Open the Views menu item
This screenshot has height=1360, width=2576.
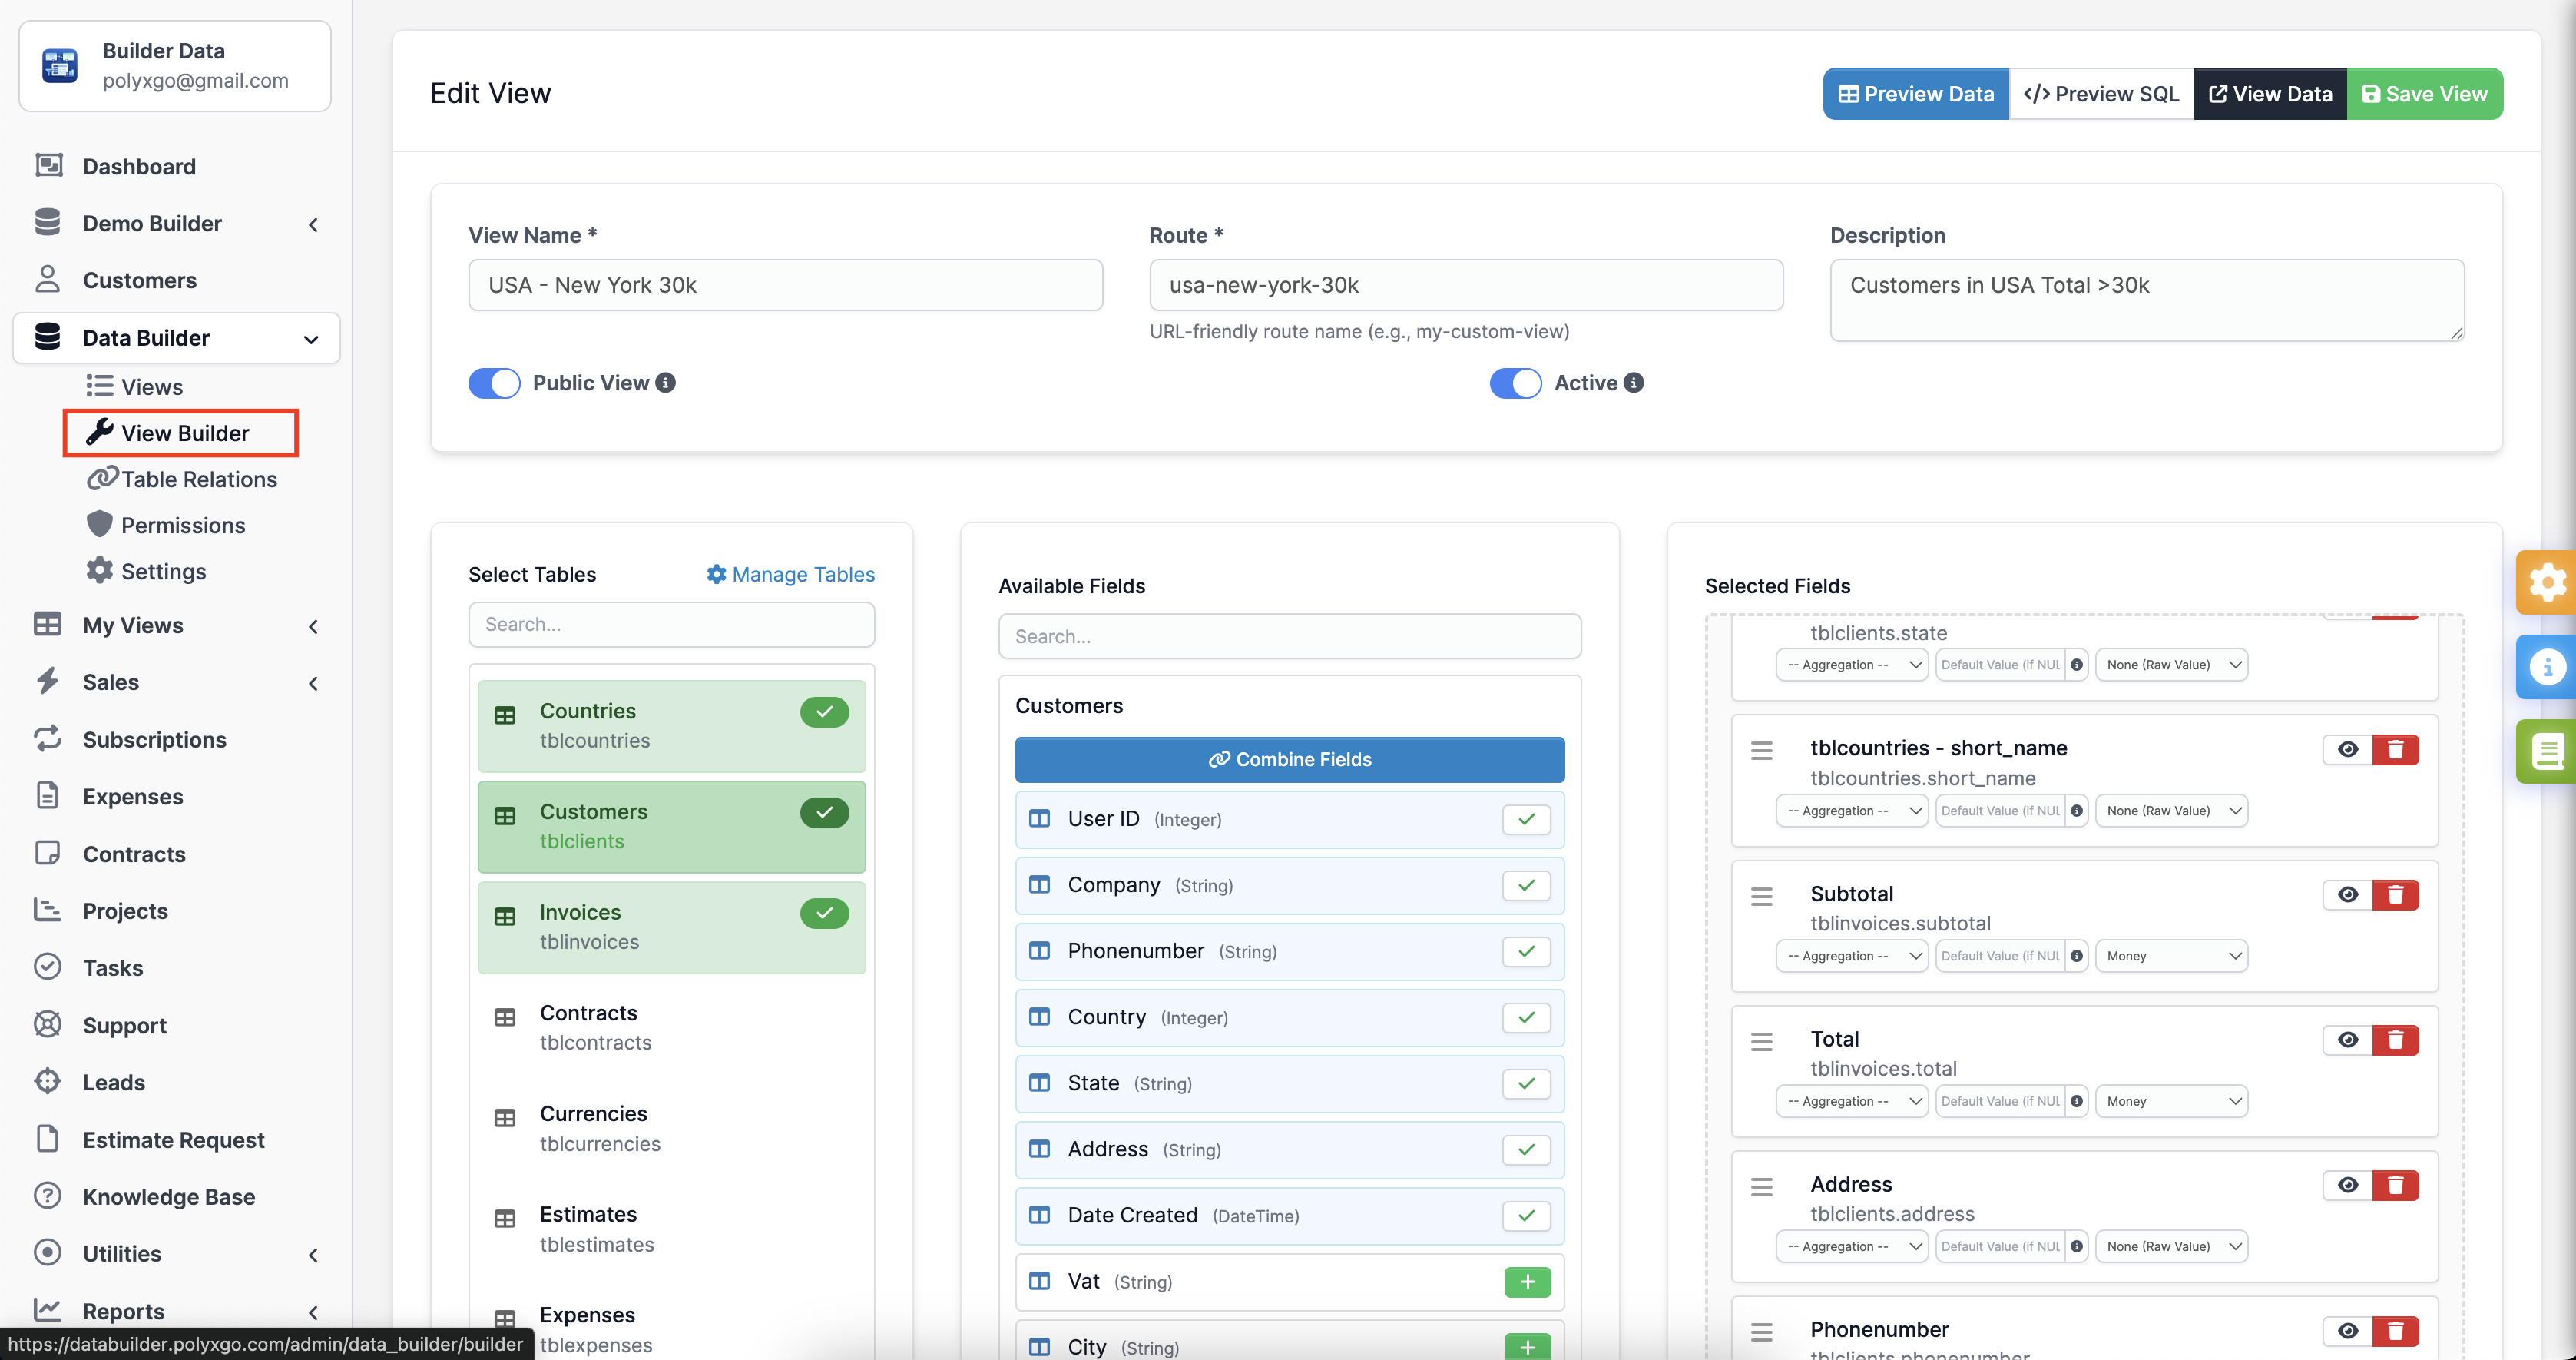coord(151,386)
